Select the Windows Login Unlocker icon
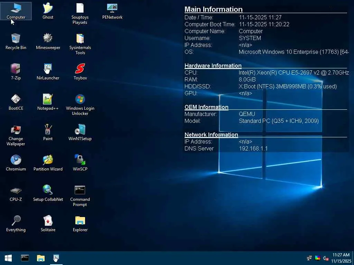Image resolution: width=354 pixels, height=265 pixels. pyautogui.click(x=80, y=105)
